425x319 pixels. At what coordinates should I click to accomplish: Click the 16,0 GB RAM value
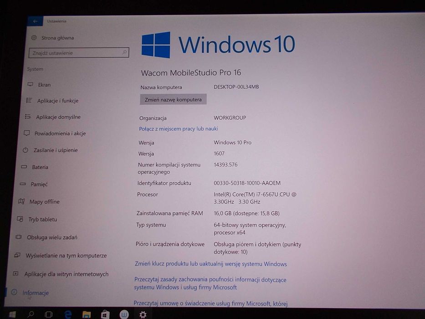click(246, 213)
